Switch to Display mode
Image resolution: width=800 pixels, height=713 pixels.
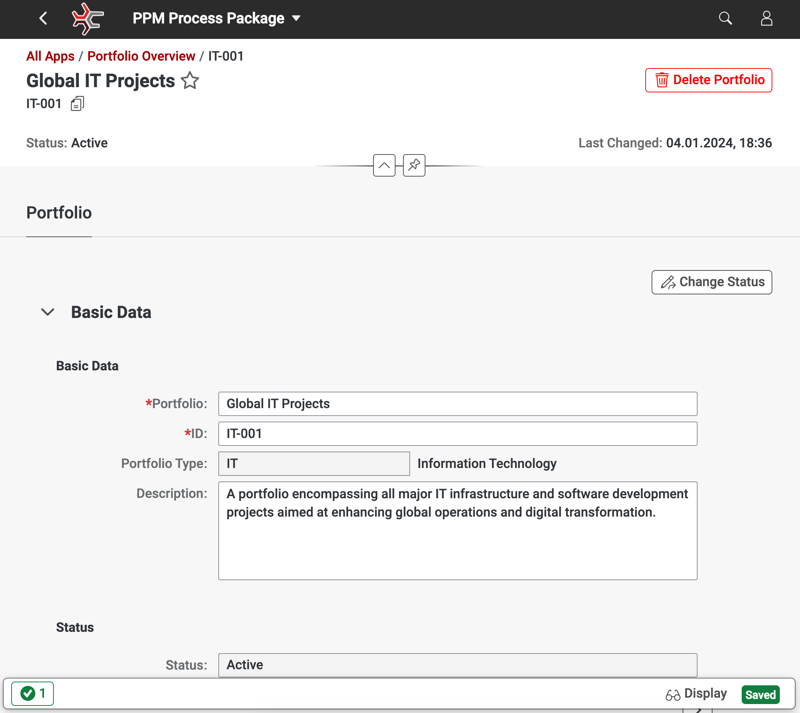point(696,694)
